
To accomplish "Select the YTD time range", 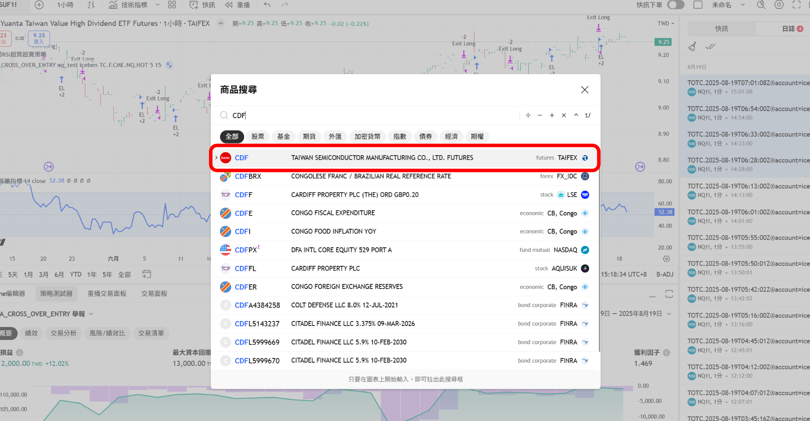I will (x=76, y=275).
